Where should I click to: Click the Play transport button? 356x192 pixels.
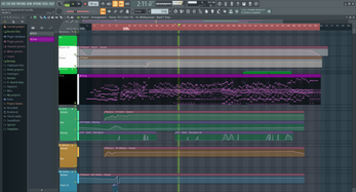73,4
